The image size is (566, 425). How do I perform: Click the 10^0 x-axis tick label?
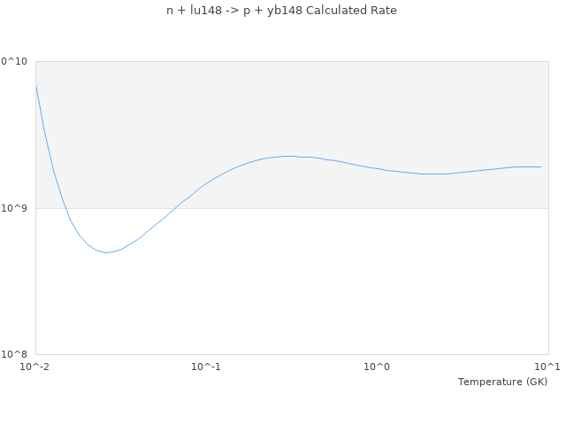(x=378, y=367)
